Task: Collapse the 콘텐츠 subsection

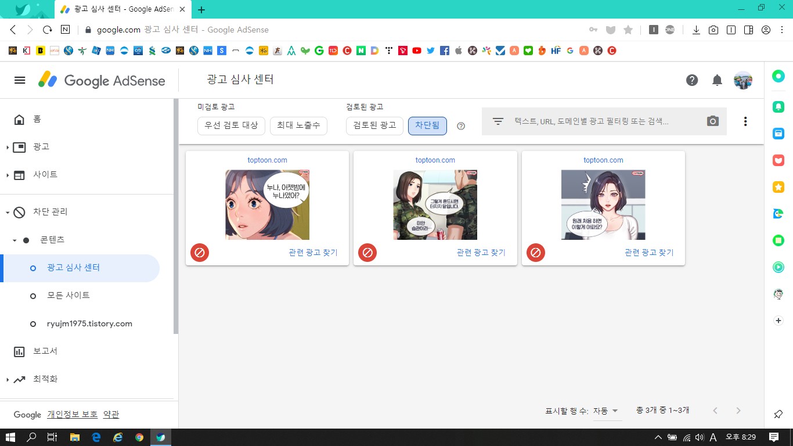Action: tap(15, 240)
